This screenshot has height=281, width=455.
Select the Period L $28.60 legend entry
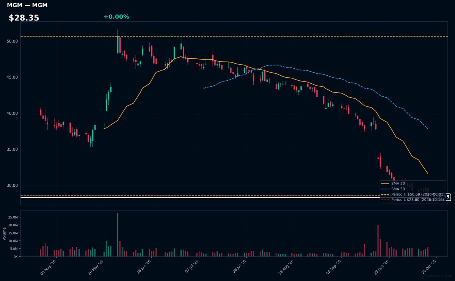pos(413,200)
